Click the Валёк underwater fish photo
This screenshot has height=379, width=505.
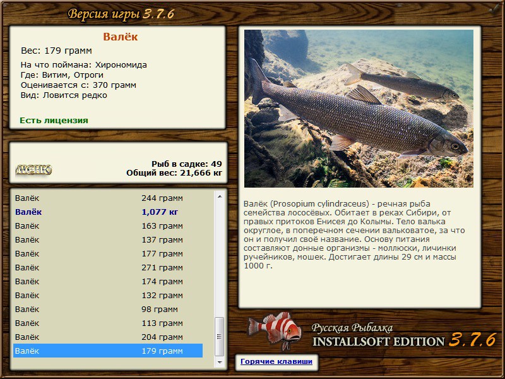pyautogui.click(x=359, y=109)
